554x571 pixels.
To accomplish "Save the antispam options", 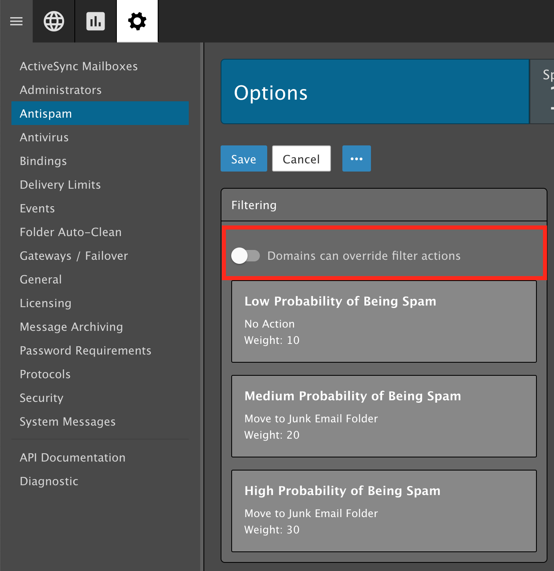I will [243, 159].
